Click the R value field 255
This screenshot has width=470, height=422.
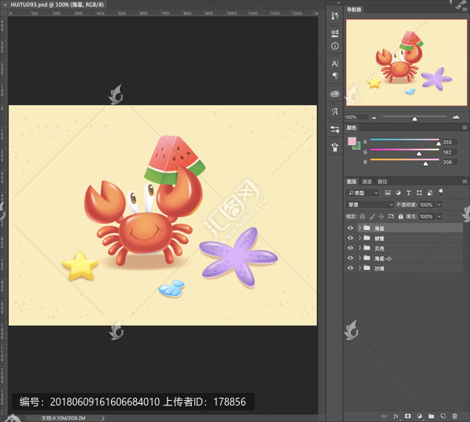(450, 142)
